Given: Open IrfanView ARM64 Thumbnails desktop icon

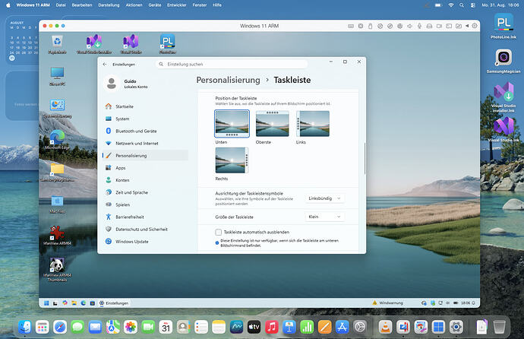Looking at the screenshot, I should (x=57, y=270).
